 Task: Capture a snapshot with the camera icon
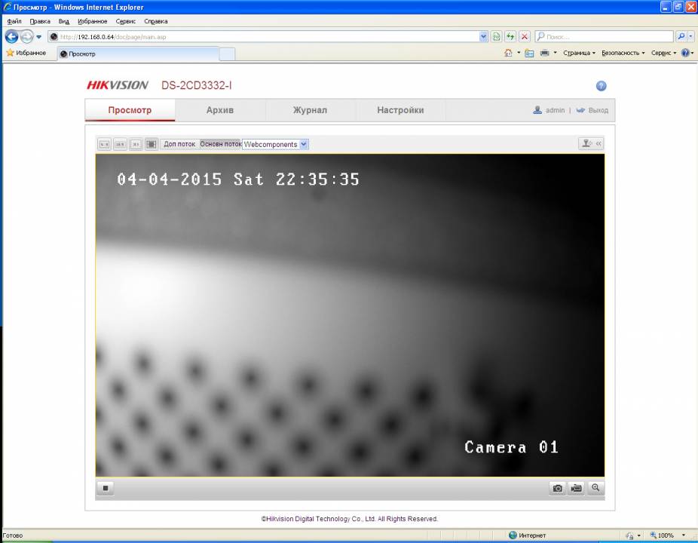(557, 488)
